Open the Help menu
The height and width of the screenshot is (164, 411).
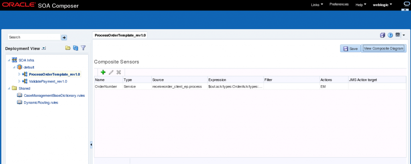pyautogui.click(x=361, y=5)
